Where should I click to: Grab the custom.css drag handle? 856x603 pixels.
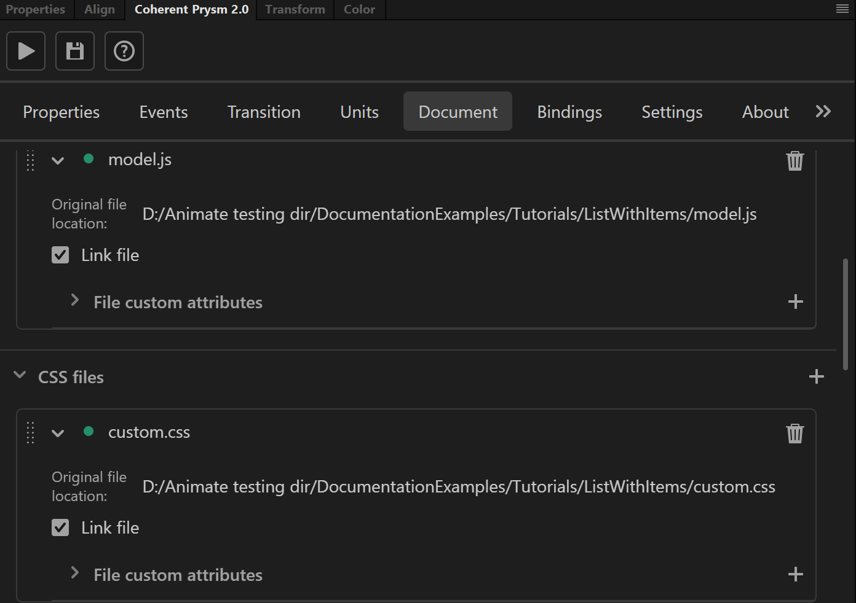point(30,433)
